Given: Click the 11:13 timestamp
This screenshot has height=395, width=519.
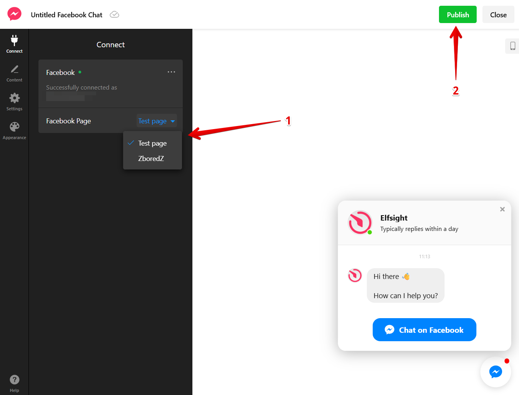Looking at the screenshot, I should coord(424,256).
